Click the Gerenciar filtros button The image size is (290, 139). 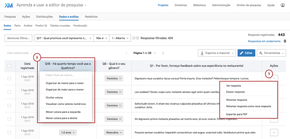(18, 38)
